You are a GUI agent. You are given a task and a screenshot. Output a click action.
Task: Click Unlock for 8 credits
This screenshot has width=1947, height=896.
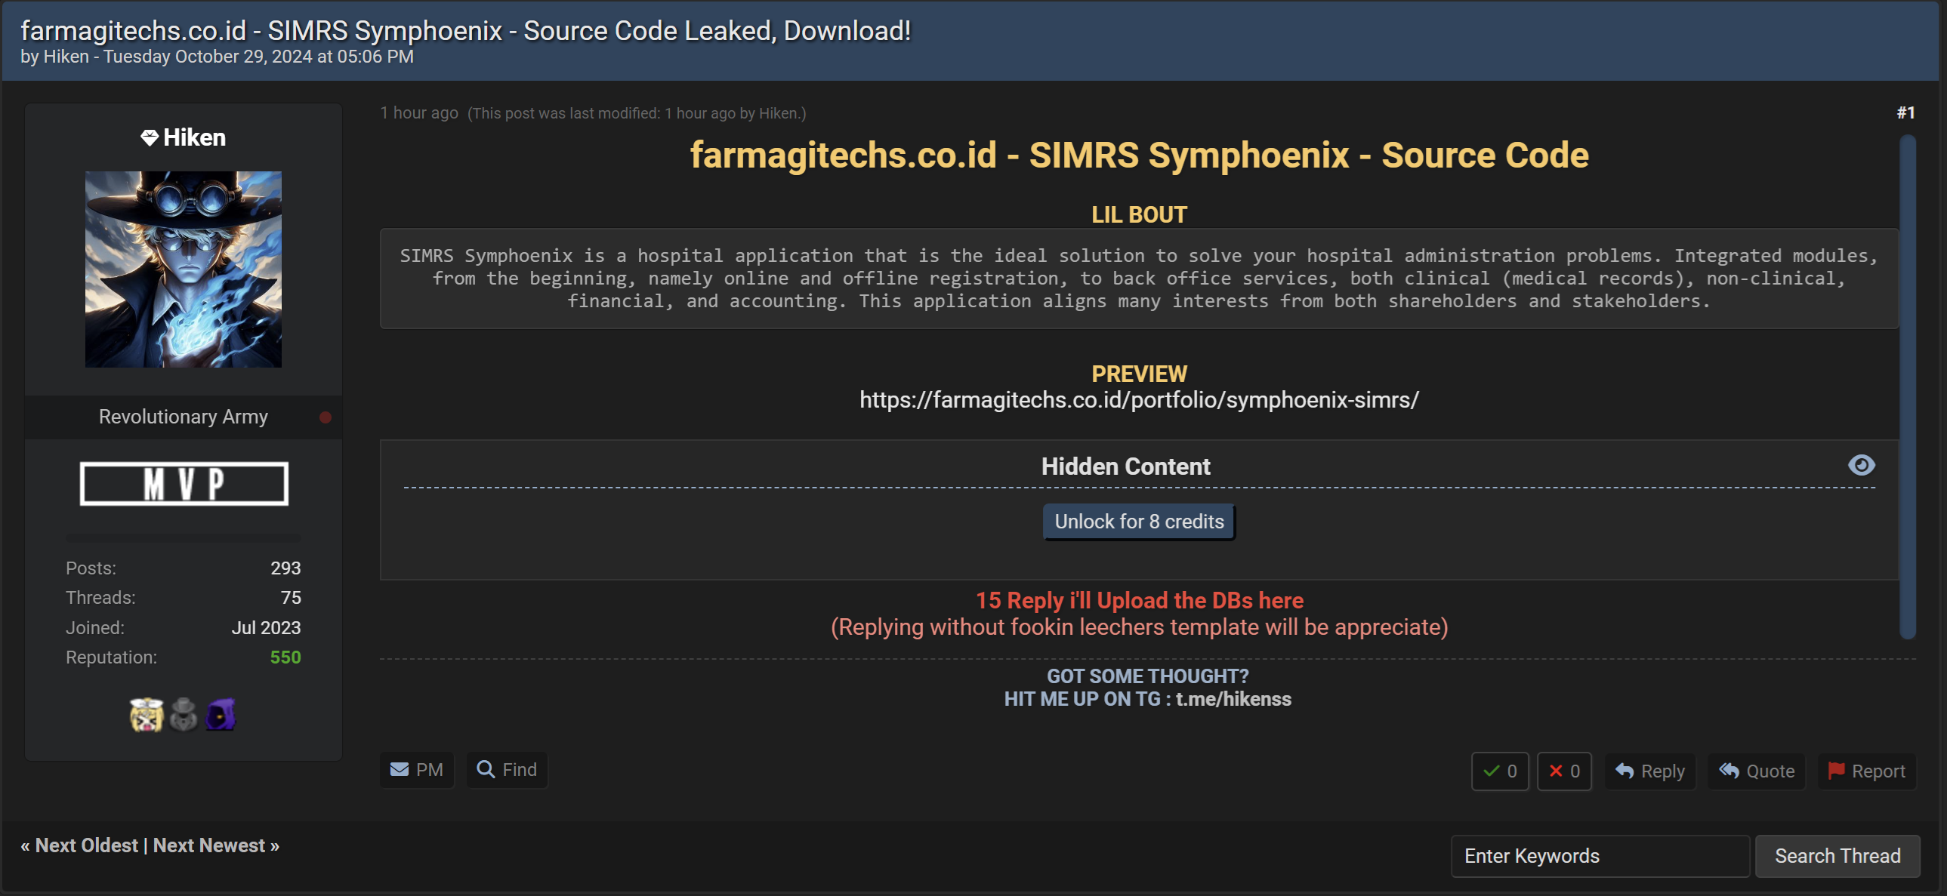(1138, 522)
